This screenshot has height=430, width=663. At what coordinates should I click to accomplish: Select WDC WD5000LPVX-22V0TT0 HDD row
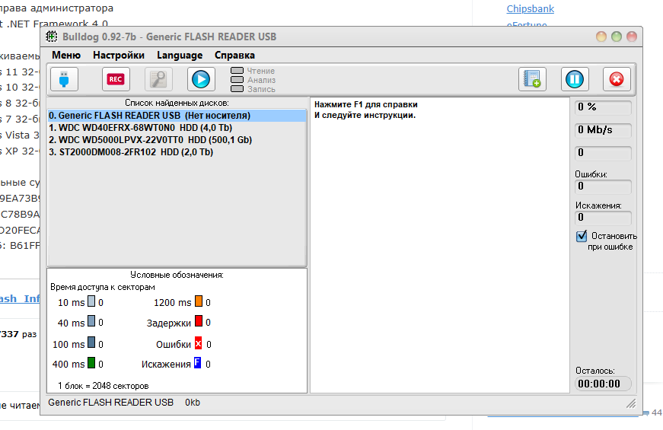click(177, 140)
